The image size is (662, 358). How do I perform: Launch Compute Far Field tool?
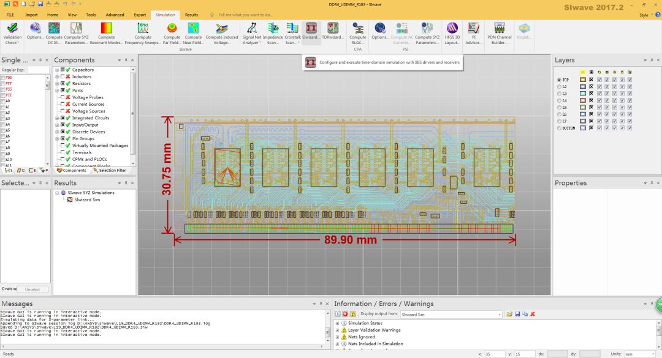(x=172, y=33)
